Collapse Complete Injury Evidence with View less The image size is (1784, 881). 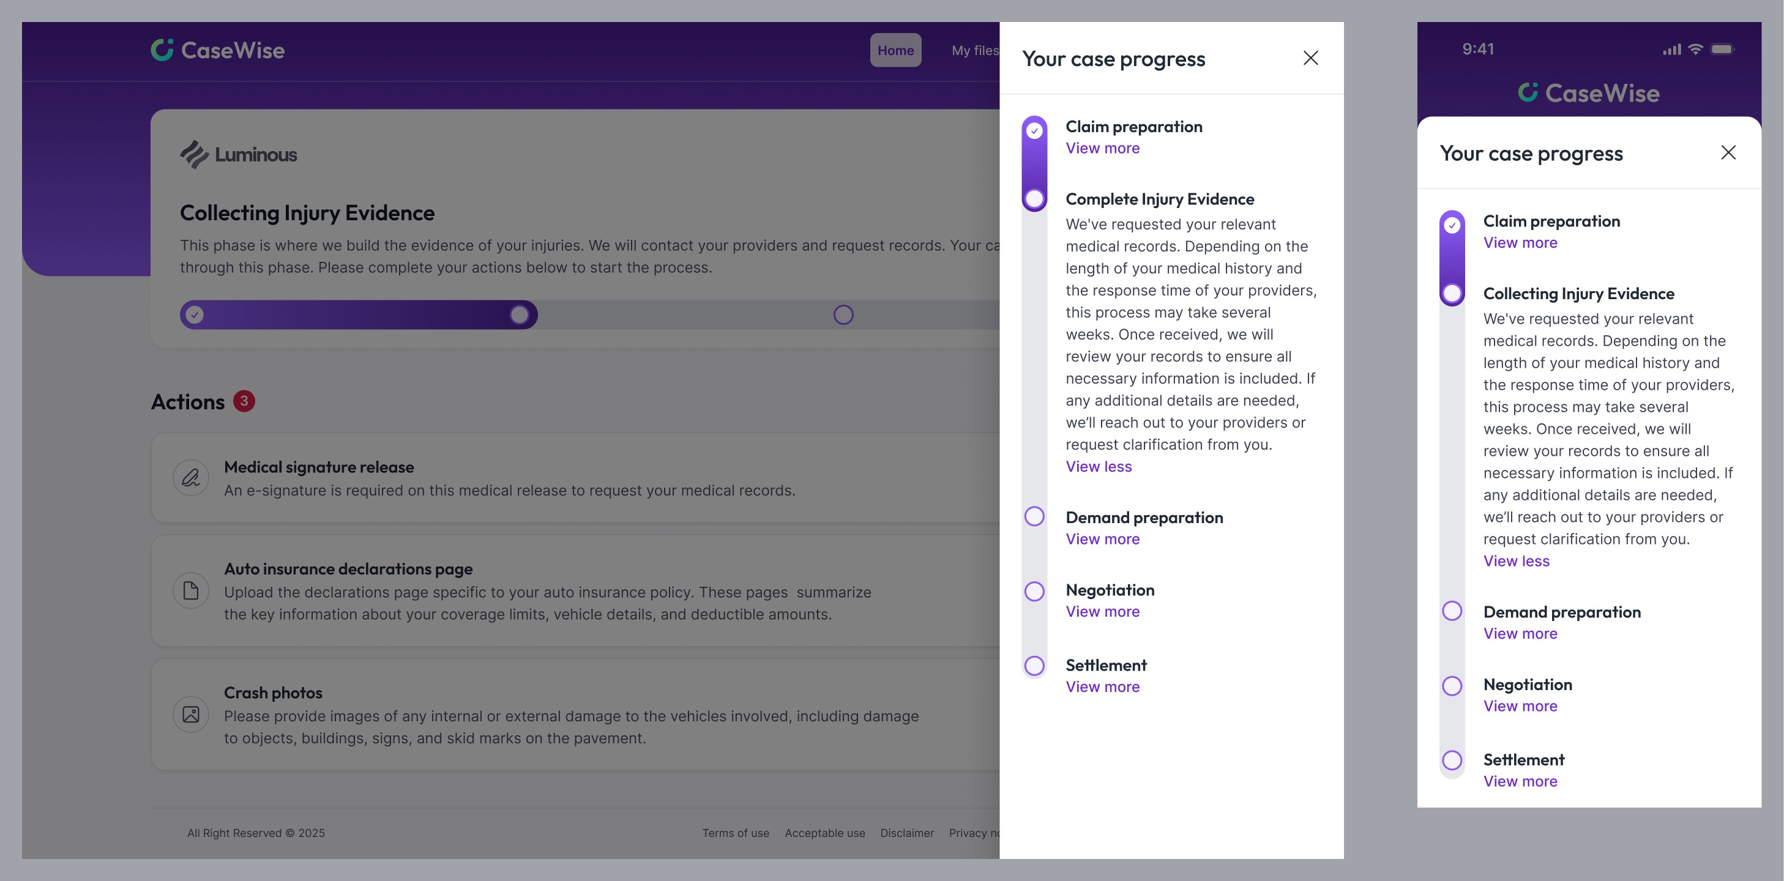(1099, 466)
